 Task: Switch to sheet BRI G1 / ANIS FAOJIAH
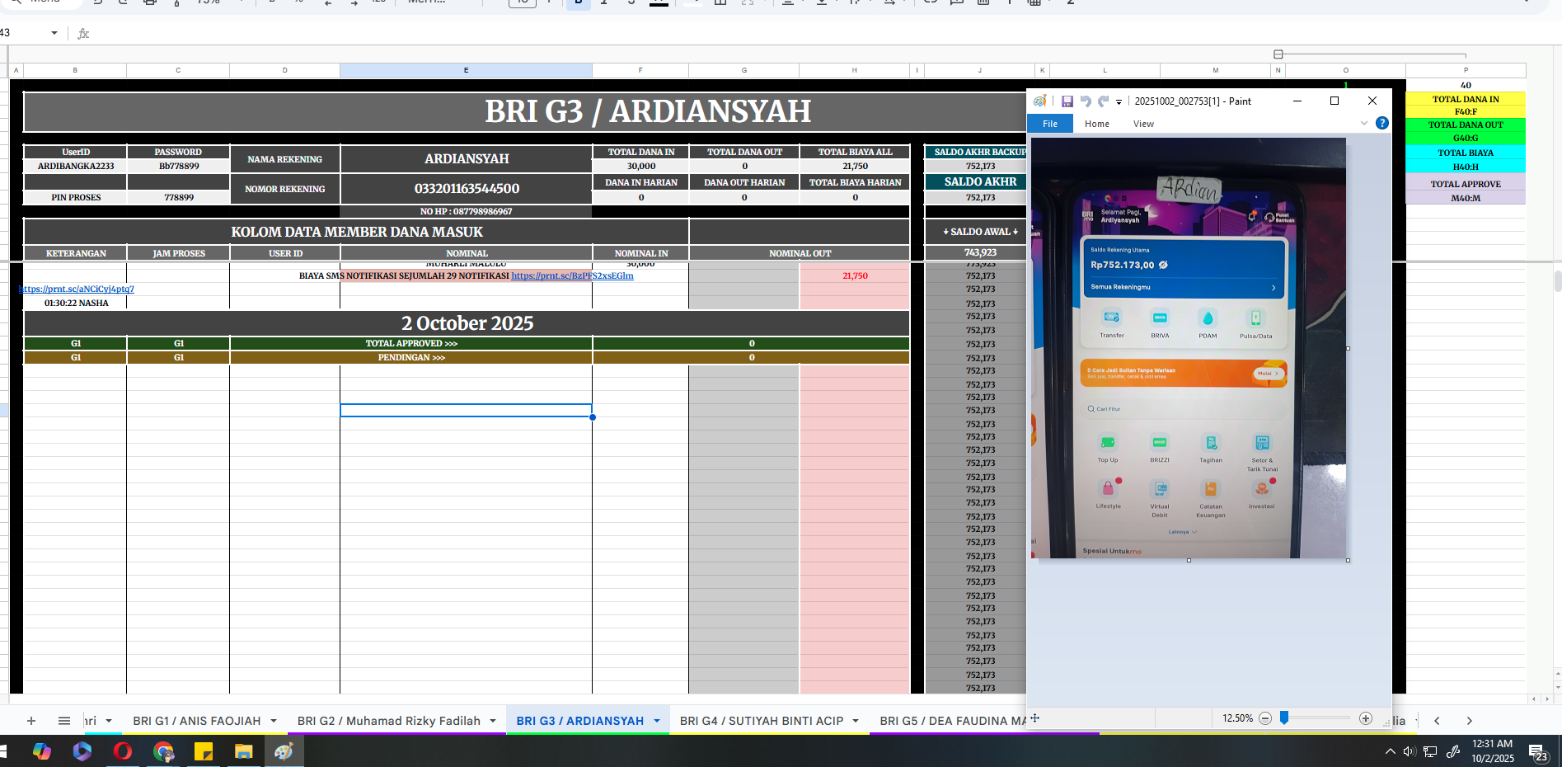(196, 721)
